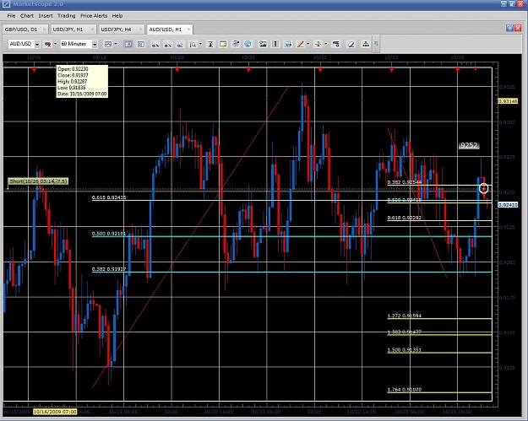
Task: Toggle the highlighted cursor mode button
Action: pos(128,44)
